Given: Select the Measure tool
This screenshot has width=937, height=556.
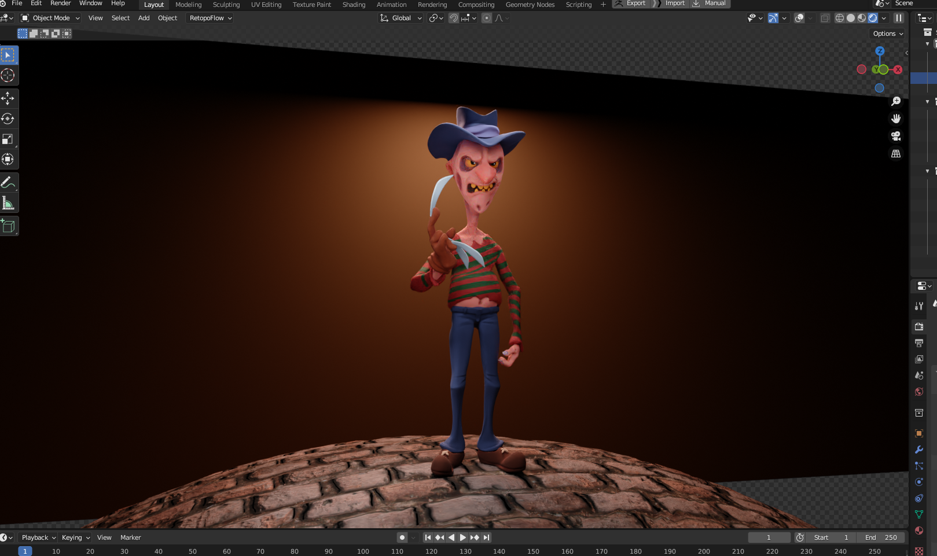Looking at the screenshot, I should pyautogui.click(x=9, y=202).
